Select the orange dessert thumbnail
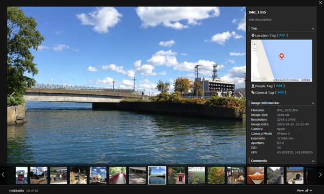The image size is (324, 194). [x=255, y=176]
